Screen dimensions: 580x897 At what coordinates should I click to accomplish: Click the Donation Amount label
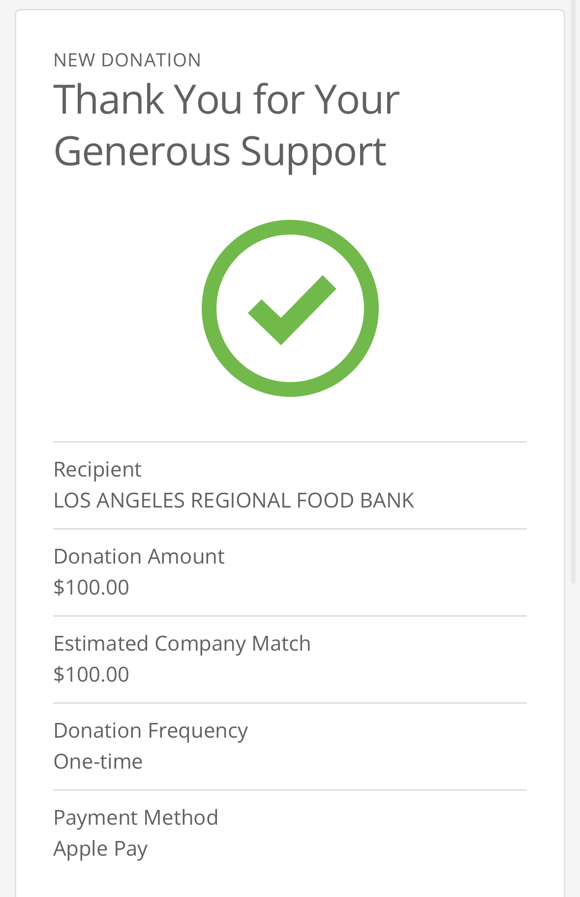click(x=139, y=557)
